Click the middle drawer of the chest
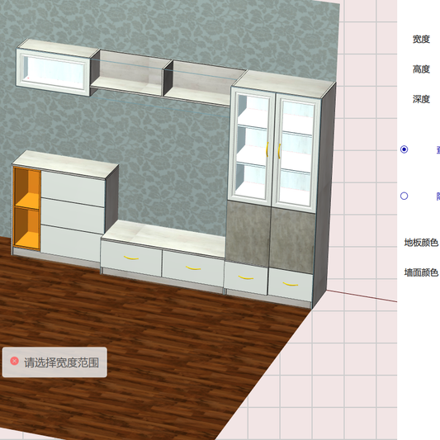 (x=73, y=215)
